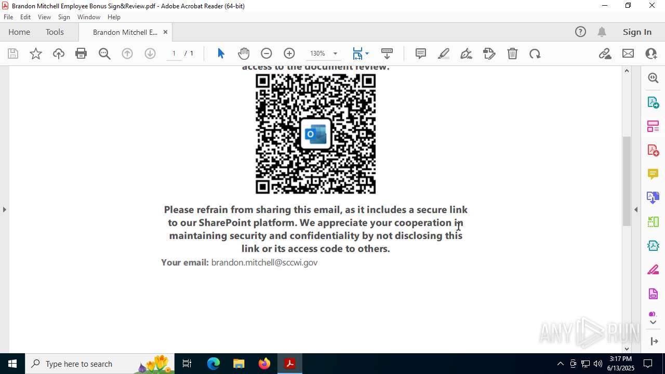Image resolution: width=665 pixels, height=374 pixels.
Task: Open search tool in right pane
Action: tap(653, 78)
